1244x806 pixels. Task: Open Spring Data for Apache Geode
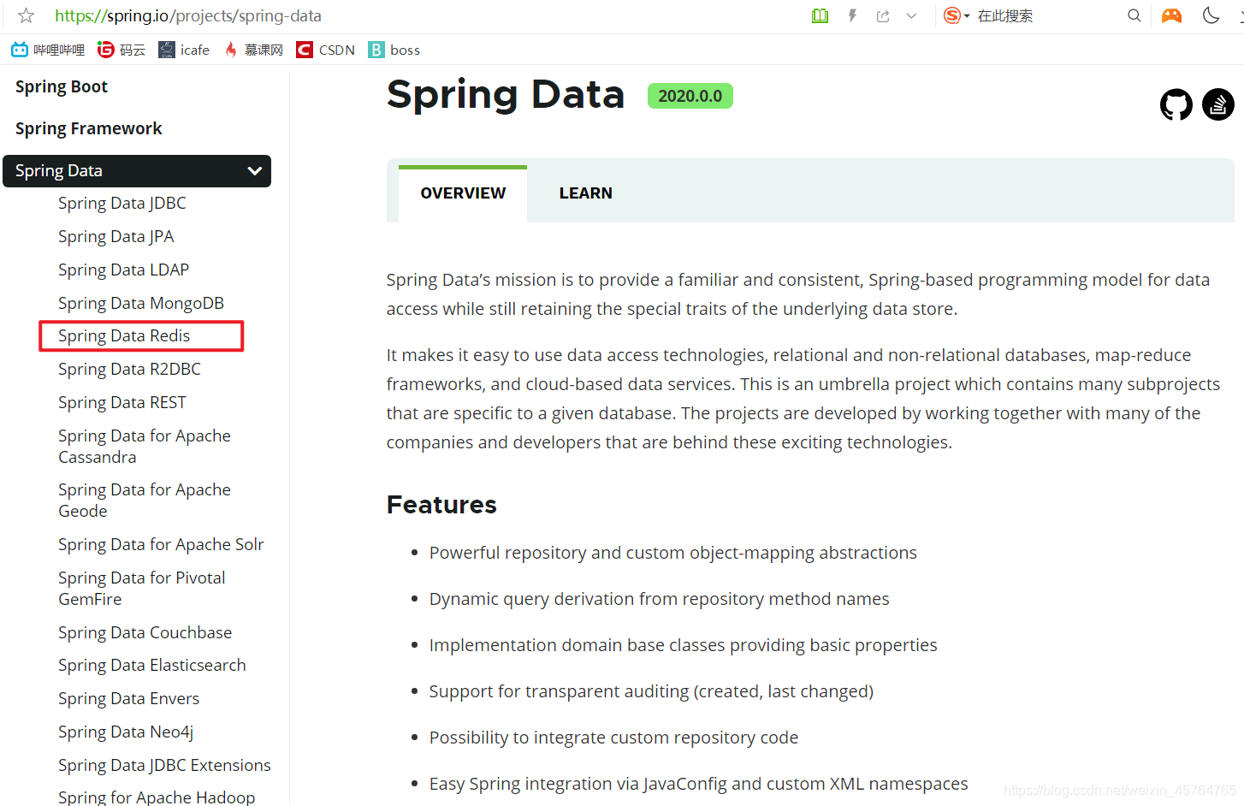(145, 500)
